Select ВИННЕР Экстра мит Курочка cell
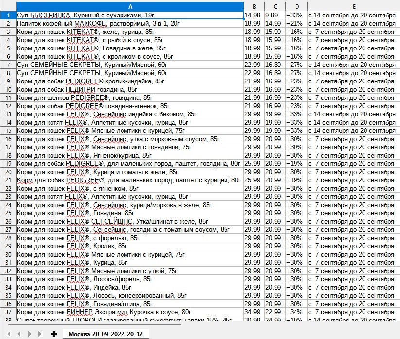The height and width of the screenshot is (339, 400). 130,312
